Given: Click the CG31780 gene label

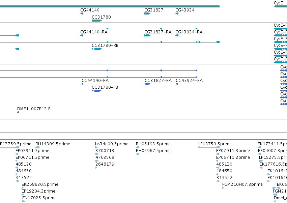Looking at the screenshot, I should tap(101, 17).
